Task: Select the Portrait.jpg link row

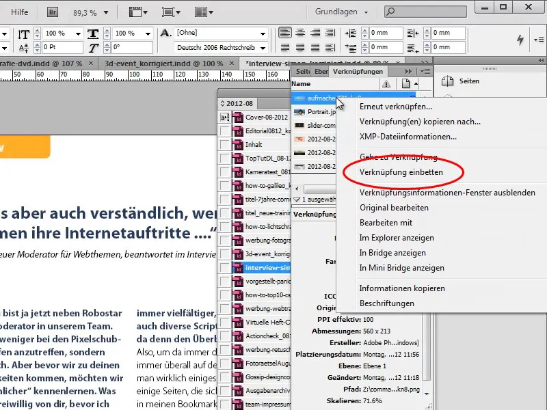Action: (315, 112)
